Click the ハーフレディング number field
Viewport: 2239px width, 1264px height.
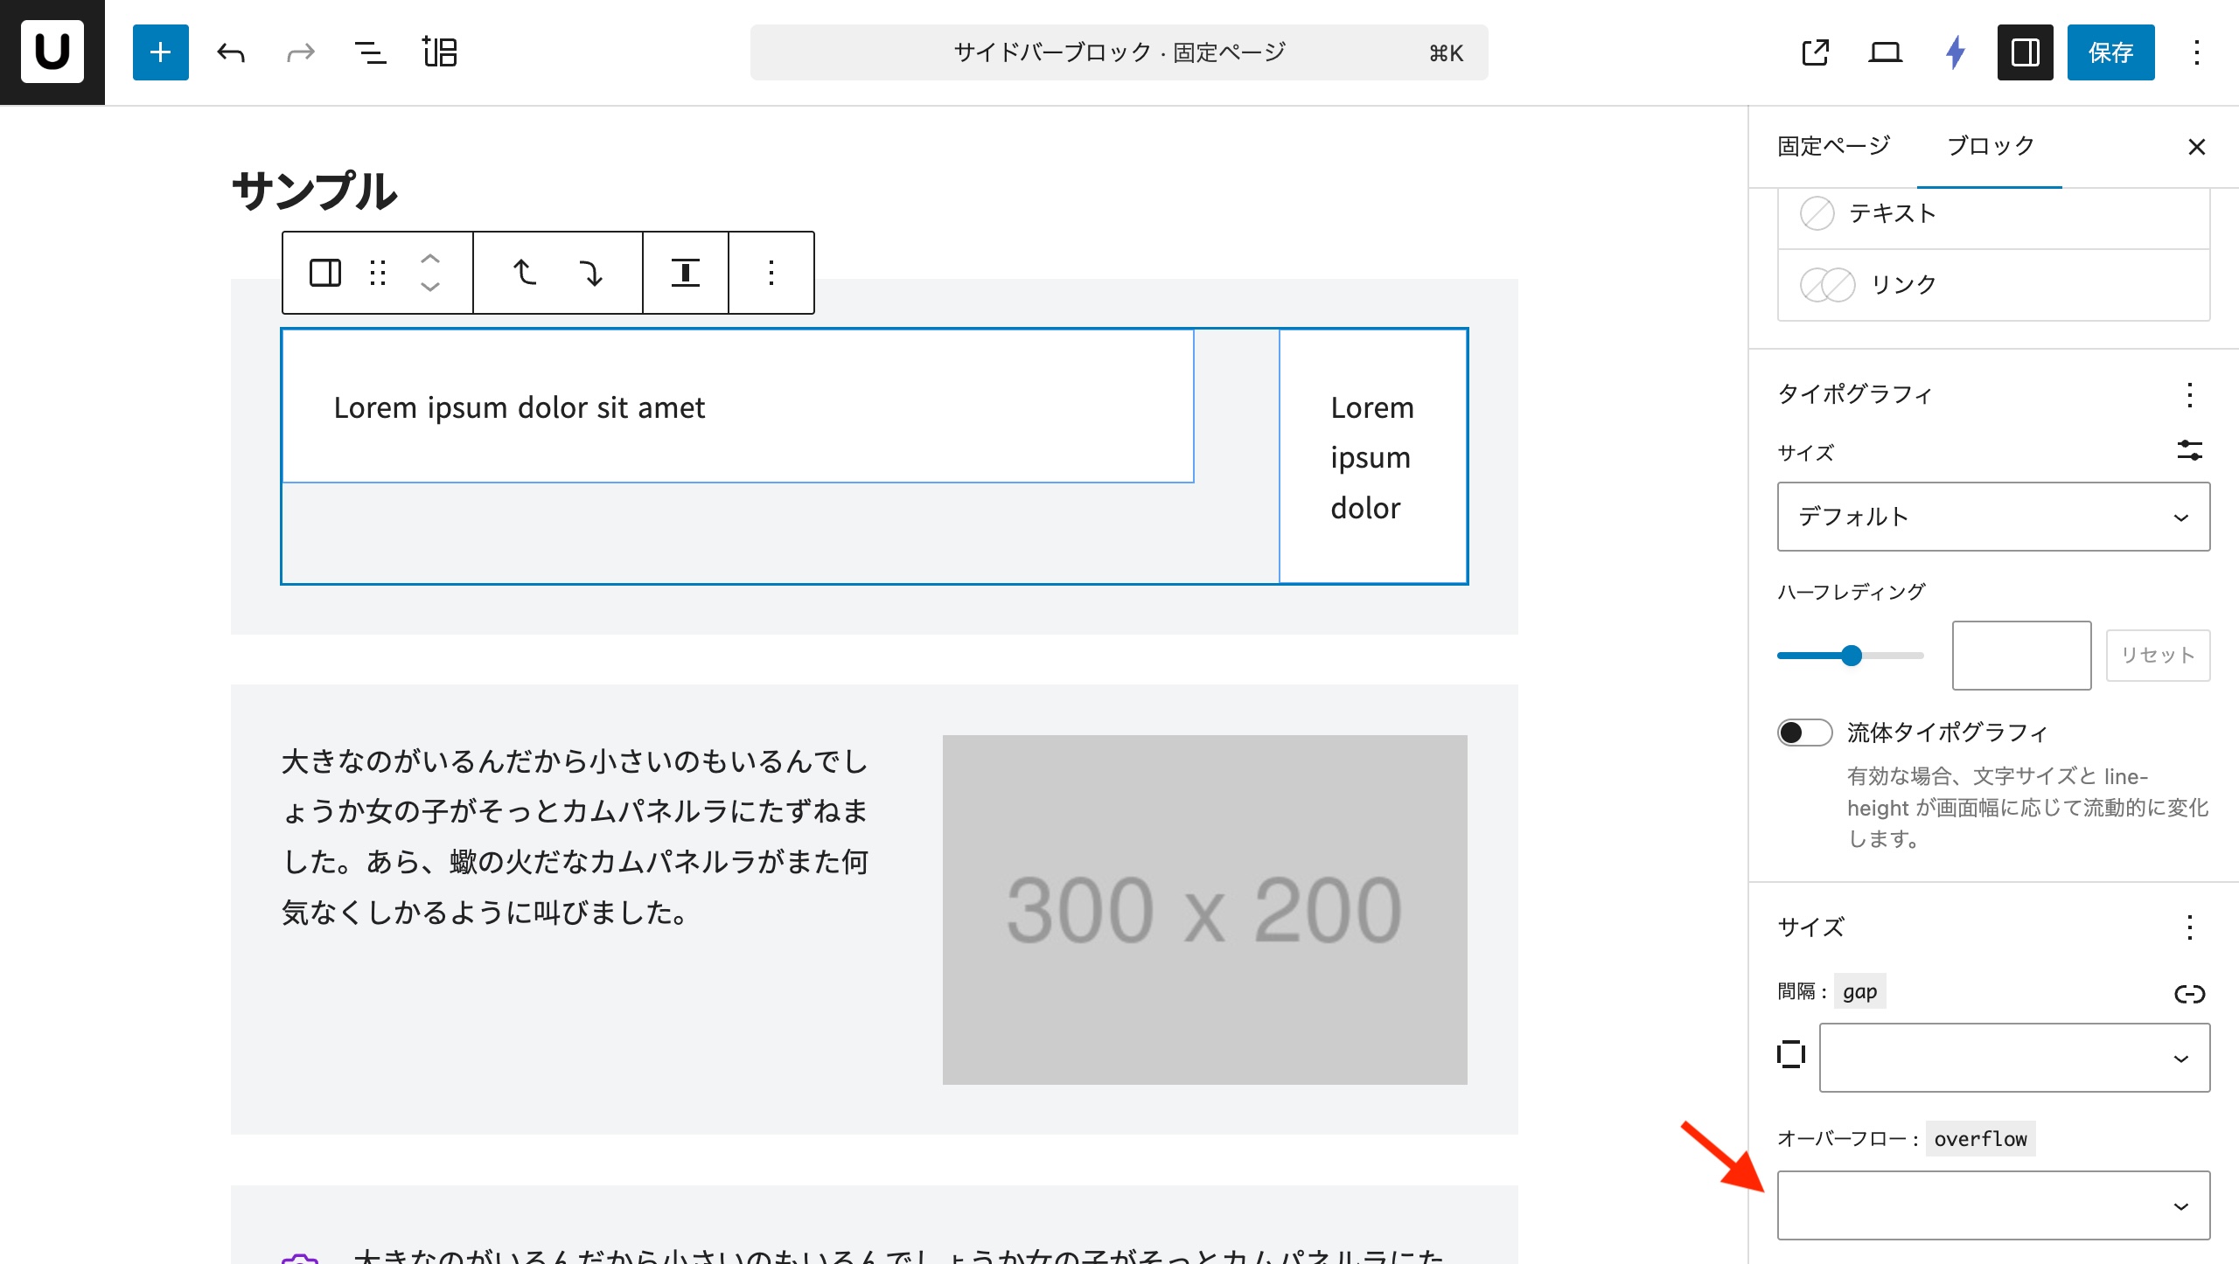pyautogui.click(x=2022, y=656)
